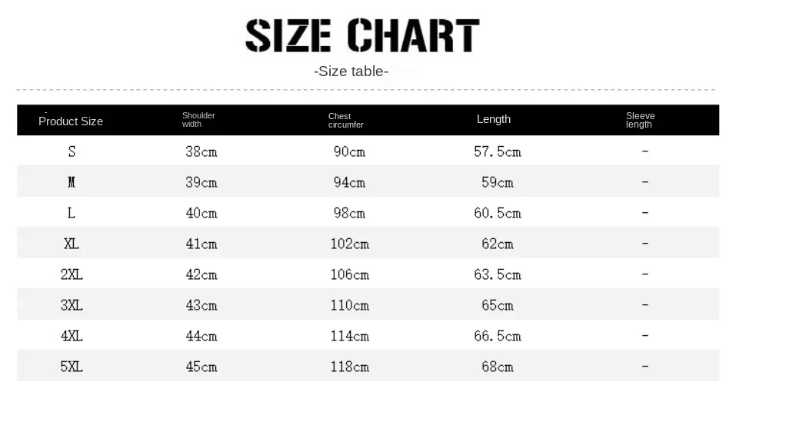This screenshot has width=786, height=435.
Task: Click the XL size row label
Action: [x=72, y=244]
